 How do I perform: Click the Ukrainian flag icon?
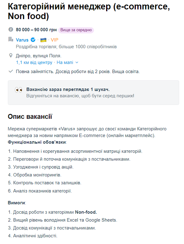[43, 40]
